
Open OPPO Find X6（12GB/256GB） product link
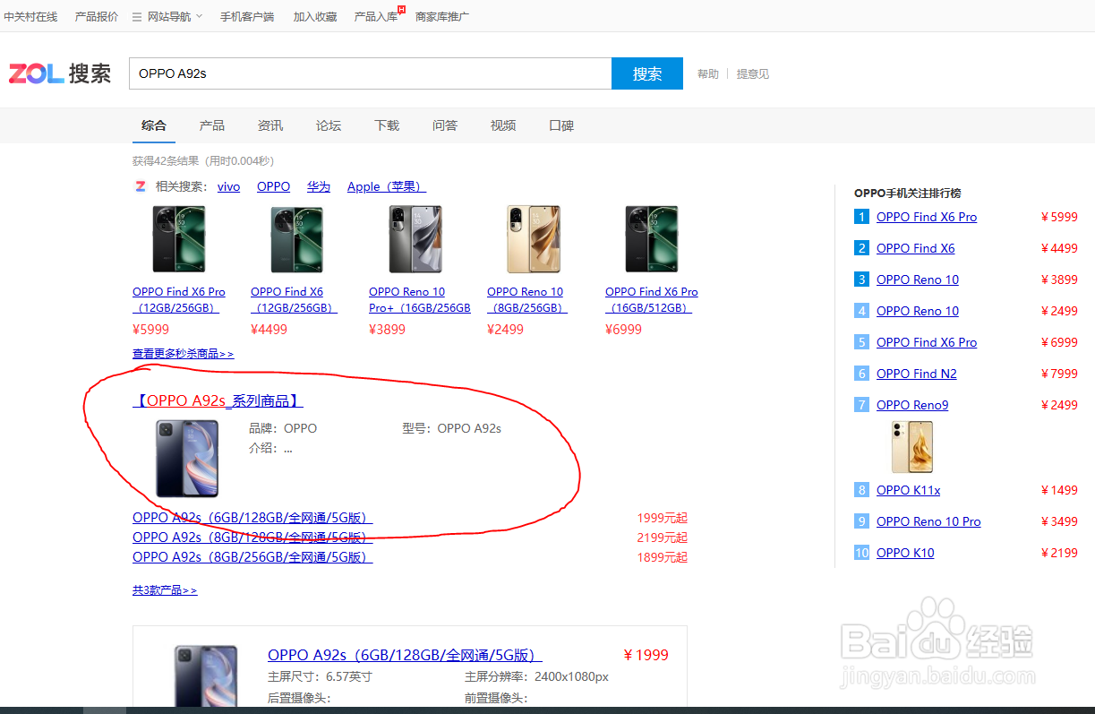(294, 299)
